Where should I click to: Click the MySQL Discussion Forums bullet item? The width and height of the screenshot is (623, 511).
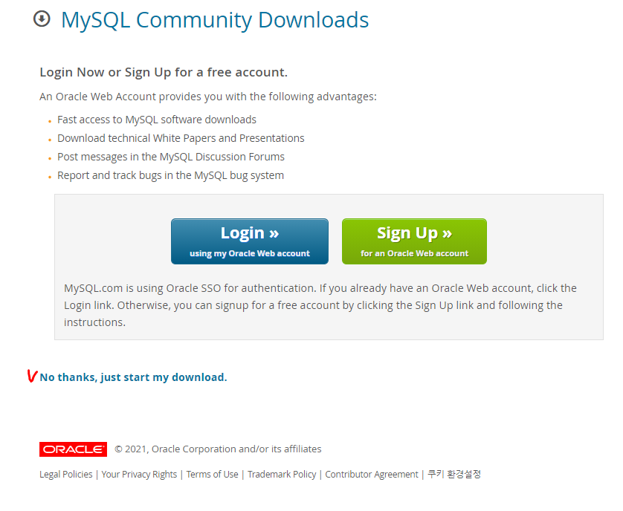(x=171, y=157)
